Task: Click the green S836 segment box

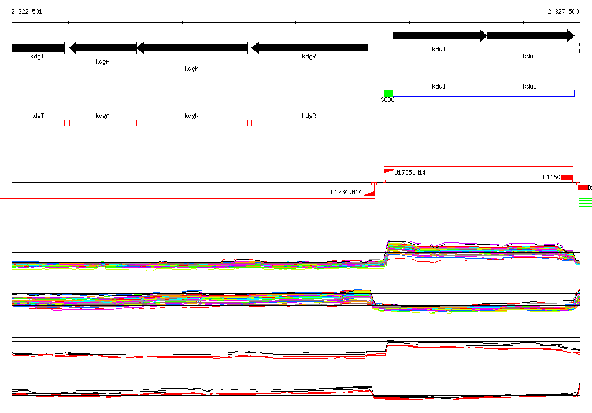Action: click(388, 93)
